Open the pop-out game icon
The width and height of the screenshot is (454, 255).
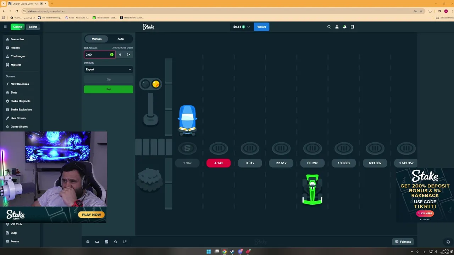click(125, 242)
